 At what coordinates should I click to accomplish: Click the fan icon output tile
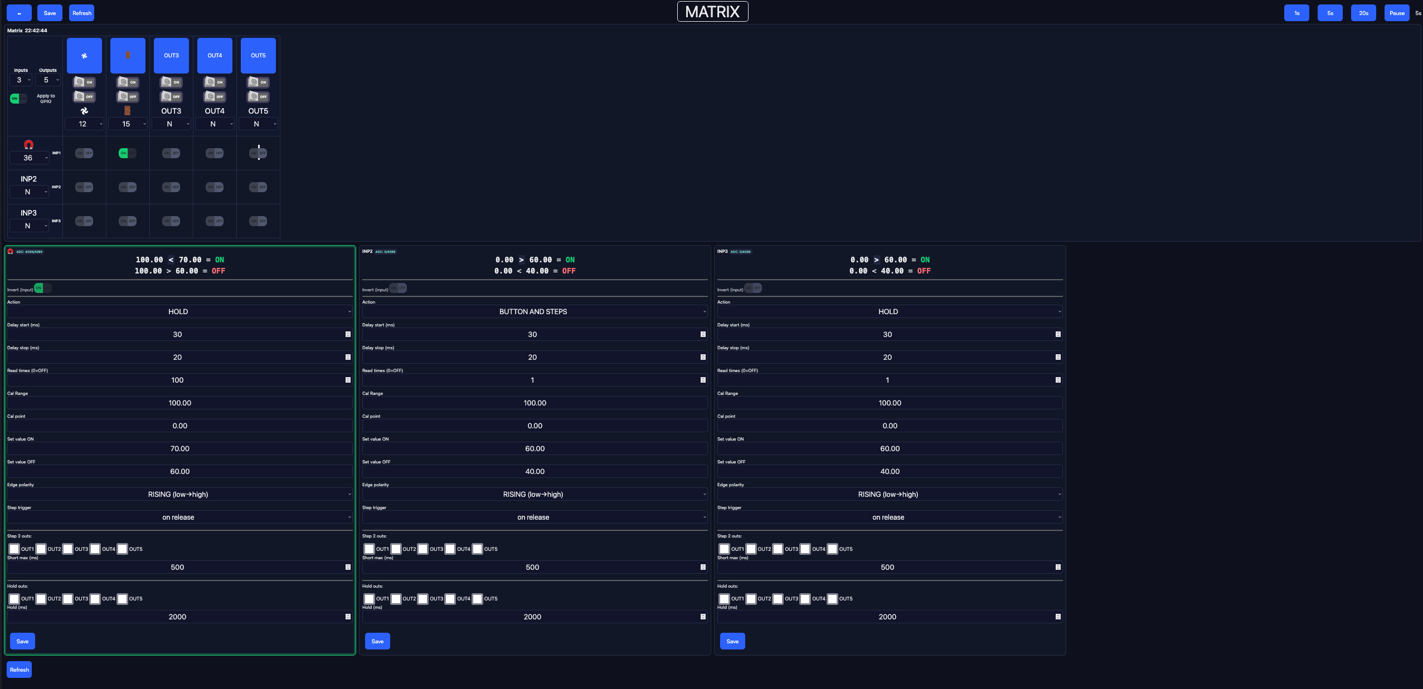pyautogui.click(x=84, y=56)
